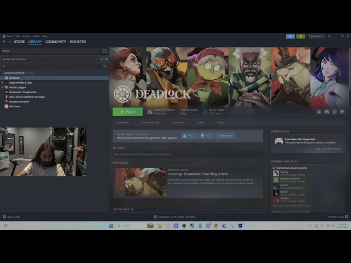Select the LIBRARY tab
Image resolution: width=351 pixels, height=263 pixels.
(x=35, y=42)
